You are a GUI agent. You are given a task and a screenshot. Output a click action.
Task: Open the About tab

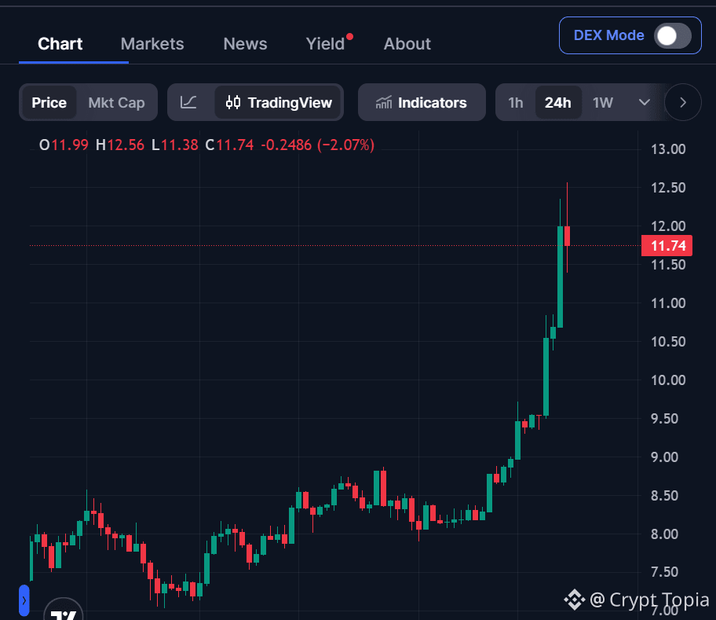click(407, 44)
